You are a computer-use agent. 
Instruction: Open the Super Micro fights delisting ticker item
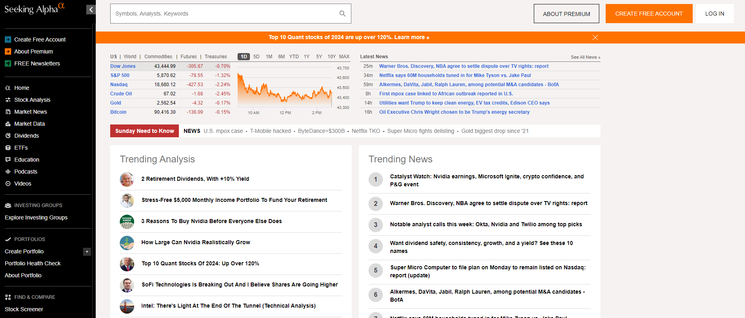[420, 131]
